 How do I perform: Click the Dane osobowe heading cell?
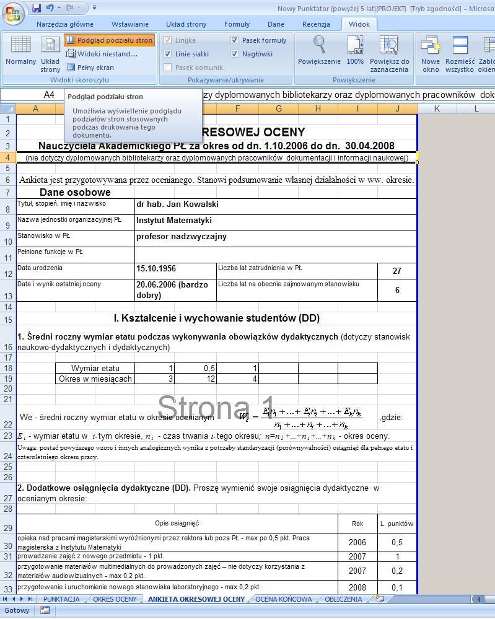coord(75,192)
